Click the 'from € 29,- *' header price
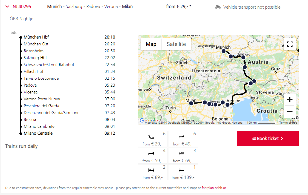The image size is (308, 195). click(x=179, y=7)
